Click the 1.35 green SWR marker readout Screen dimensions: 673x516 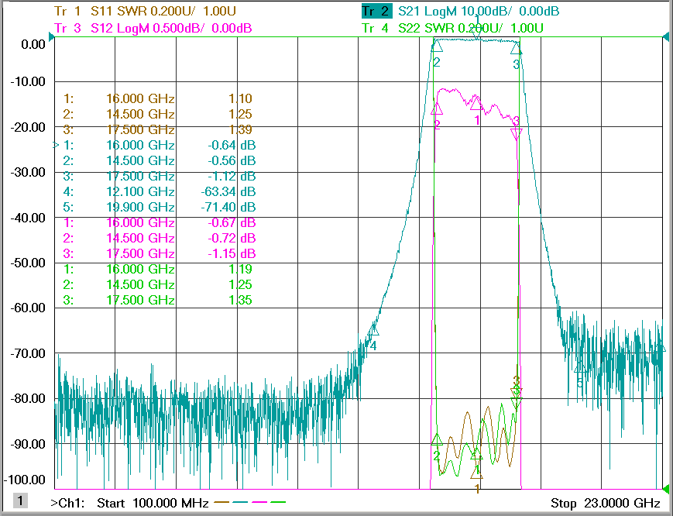240,300
